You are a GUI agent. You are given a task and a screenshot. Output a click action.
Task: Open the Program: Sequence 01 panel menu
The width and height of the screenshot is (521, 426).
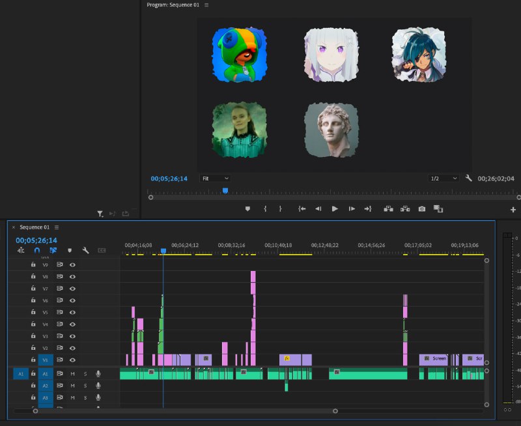[206, 5]
